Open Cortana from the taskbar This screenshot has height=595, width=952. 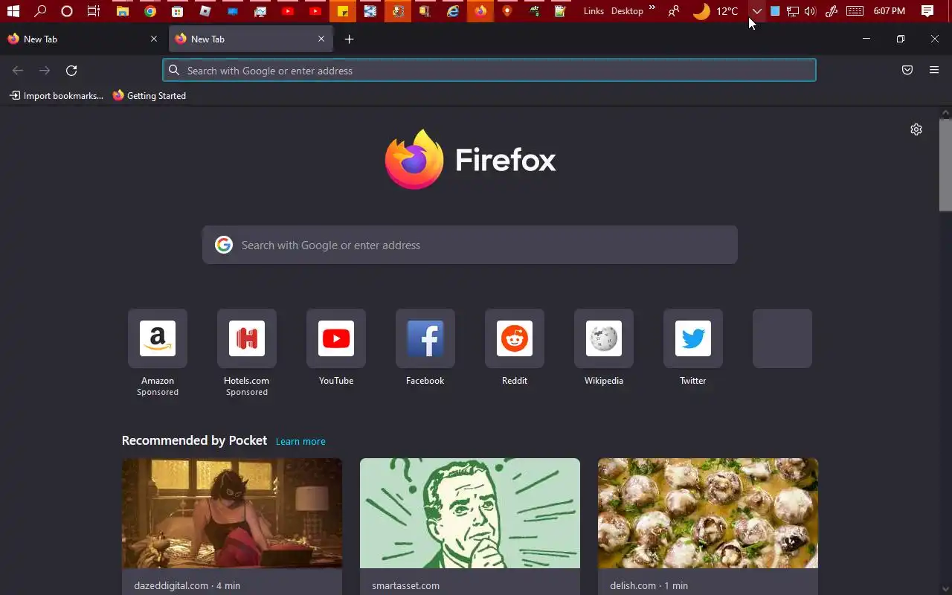(67, 11)
